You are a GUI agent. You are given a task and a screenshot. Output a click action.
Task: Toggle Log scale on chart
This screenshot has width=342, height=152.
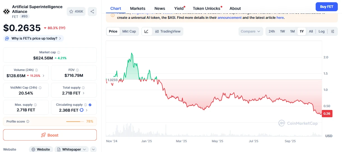point(322,31)
